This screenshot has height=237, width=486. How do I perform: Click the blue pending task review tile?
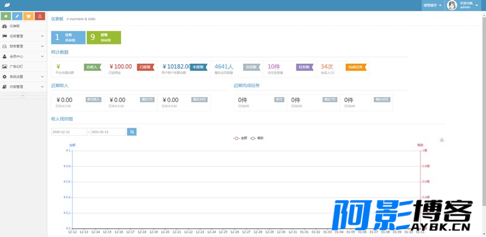pos(68,38)
